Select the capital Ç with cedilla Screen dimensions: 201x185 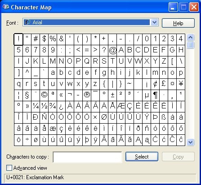130,106
